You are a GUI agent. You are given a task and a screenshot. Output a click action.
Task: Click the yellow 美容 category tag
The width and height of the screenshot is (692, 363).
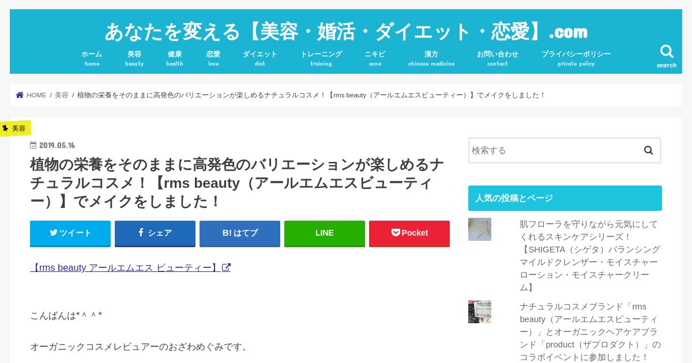coord(16,128)
